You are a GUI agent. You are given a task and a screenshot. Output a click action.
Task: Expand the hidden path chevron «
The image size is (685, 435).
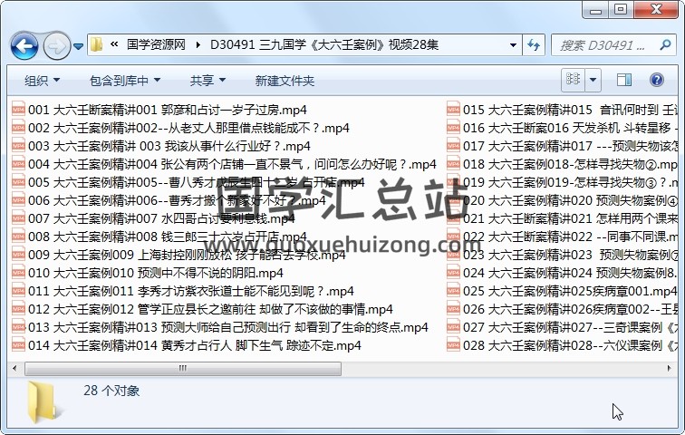114,44
